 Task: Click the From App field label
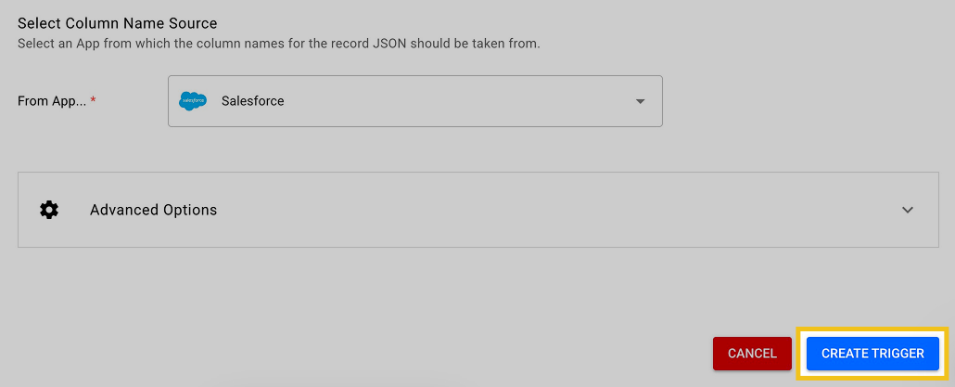click(52, 101)
